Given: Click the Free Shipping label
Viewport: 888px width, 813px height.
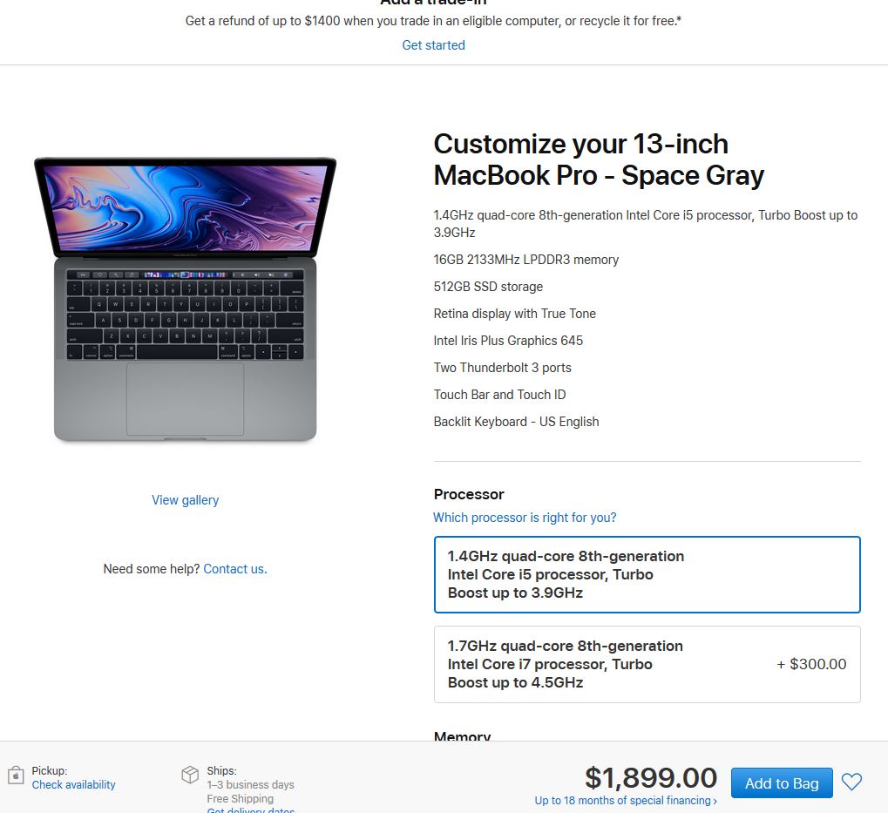Looking at the screenshot, I should click(x=241, y=798).
